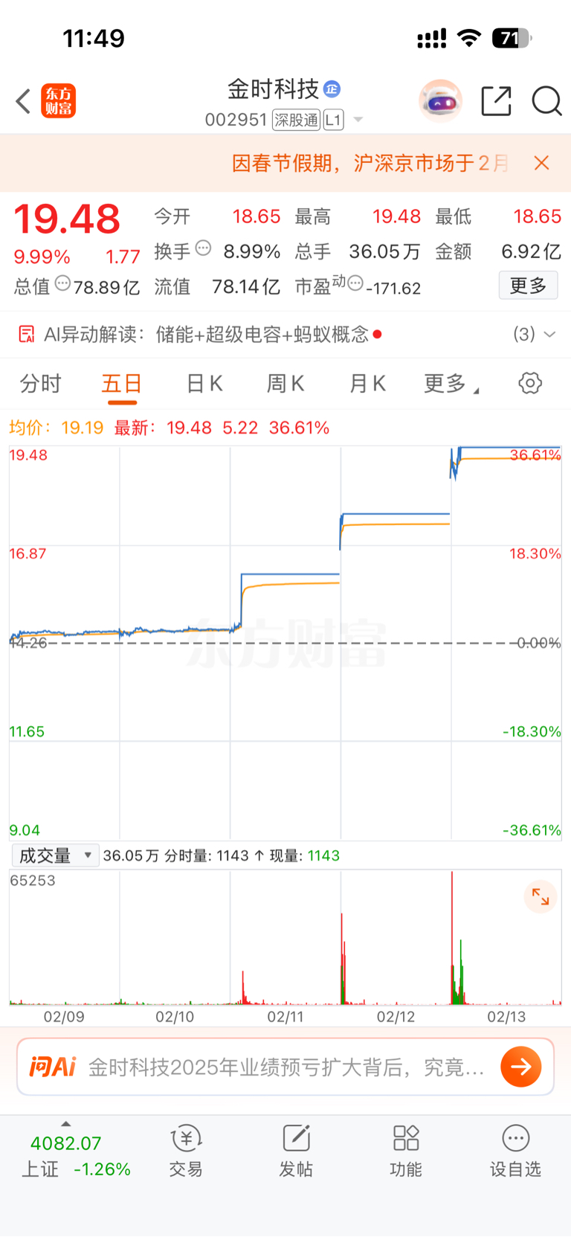Screen dimensions: 571x1237
Task: Tap the 更多 button in quote details
Action: pyautogui.click(x=528, y=286)
